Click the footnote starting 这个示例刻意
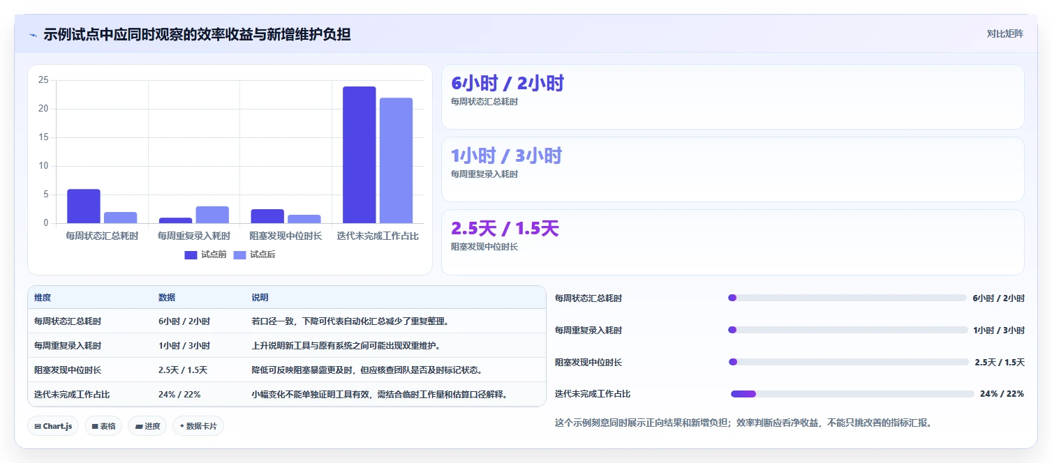This screenshot has height=463, width=1052. coord(743,423)
